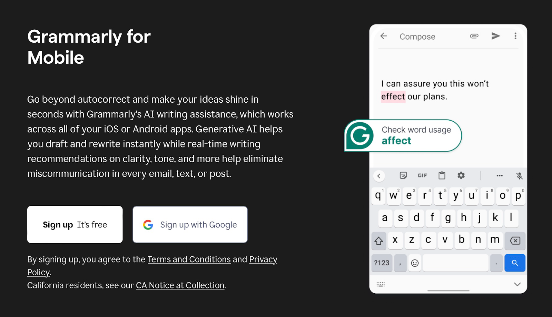Open the Terms and Conditions link
This screenshot has width=552, height=317.
(189, 259)
